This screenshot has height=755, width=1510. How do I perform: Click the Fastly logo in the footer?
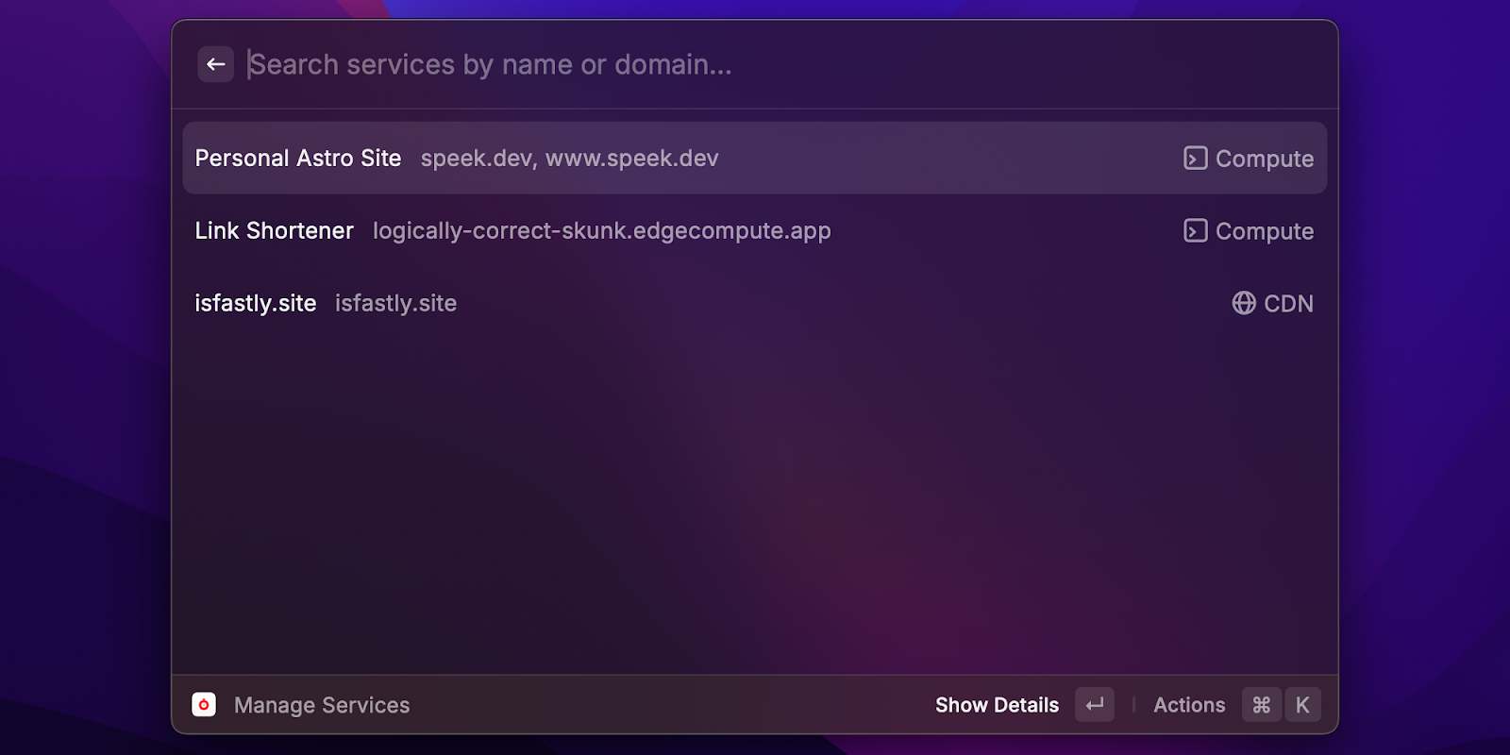click(204, 704)
